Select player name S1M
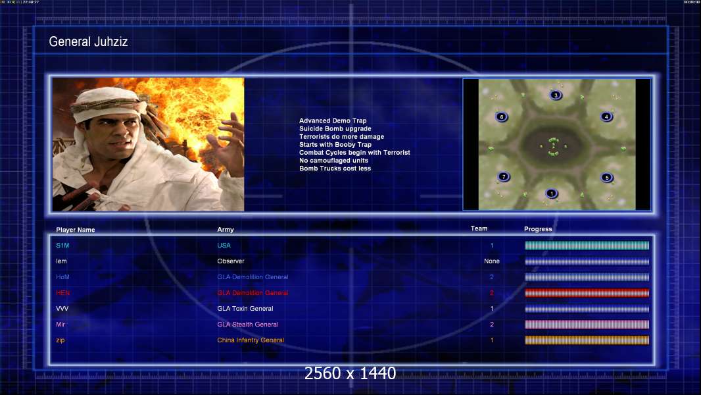701x395 pixels. [x=62, y=245]
